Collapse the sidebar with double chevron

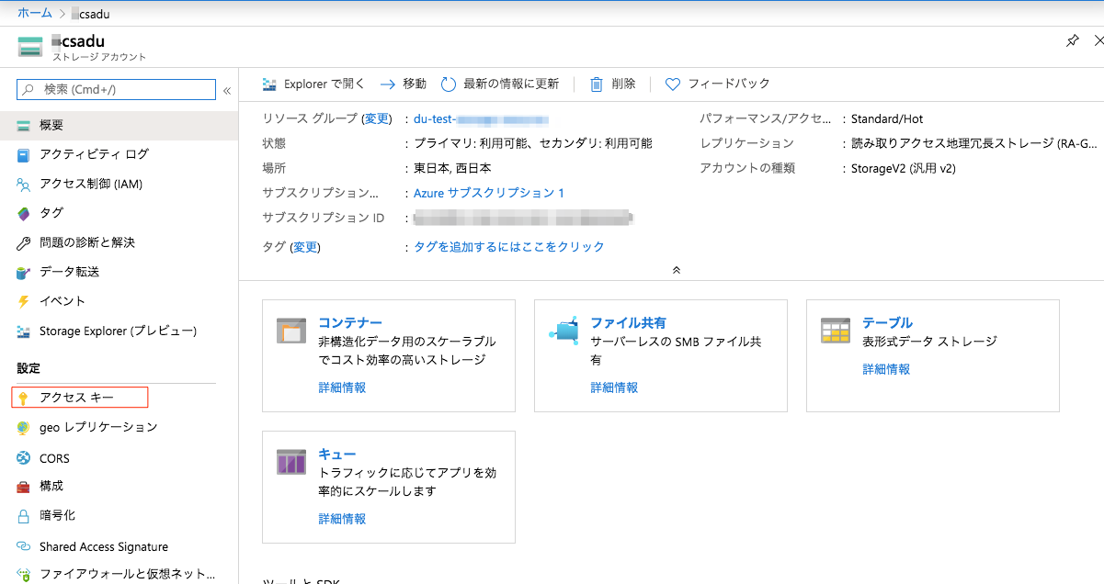point(227,90)
